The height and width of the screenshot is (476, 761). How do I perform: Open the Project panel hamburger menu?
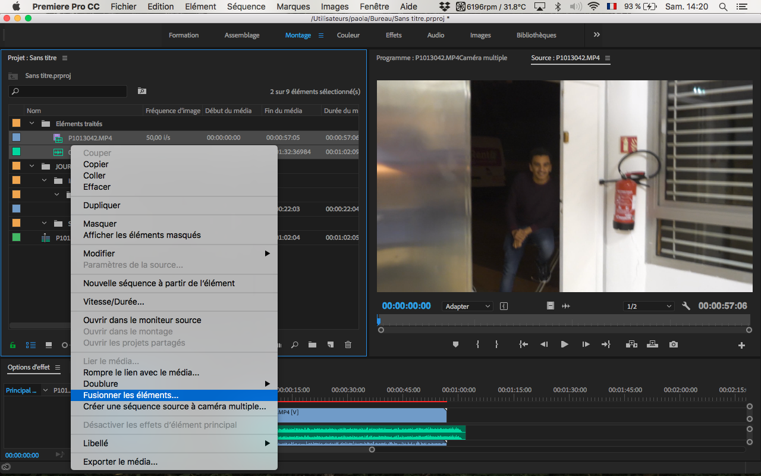tap(65, 58)
